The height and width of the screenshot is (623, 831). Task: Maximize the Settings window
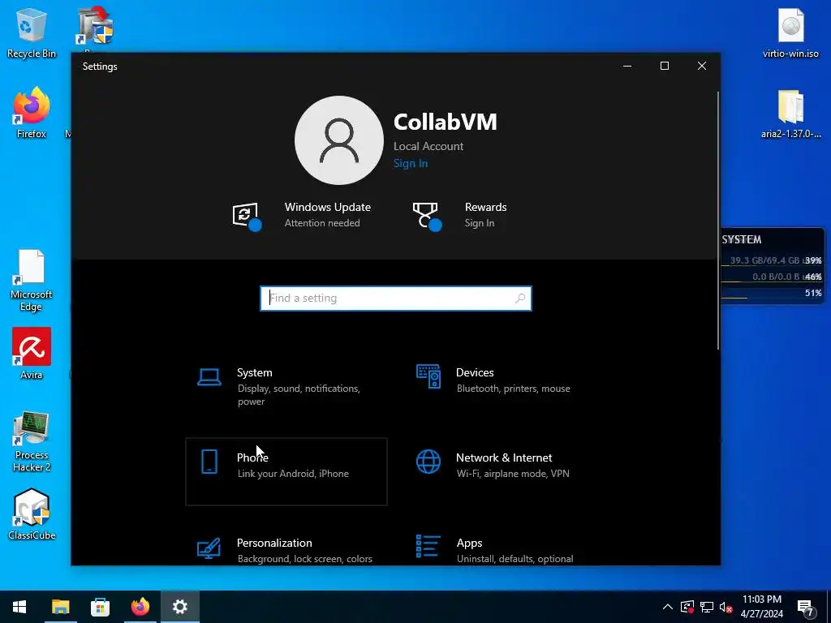pos(665,66)
